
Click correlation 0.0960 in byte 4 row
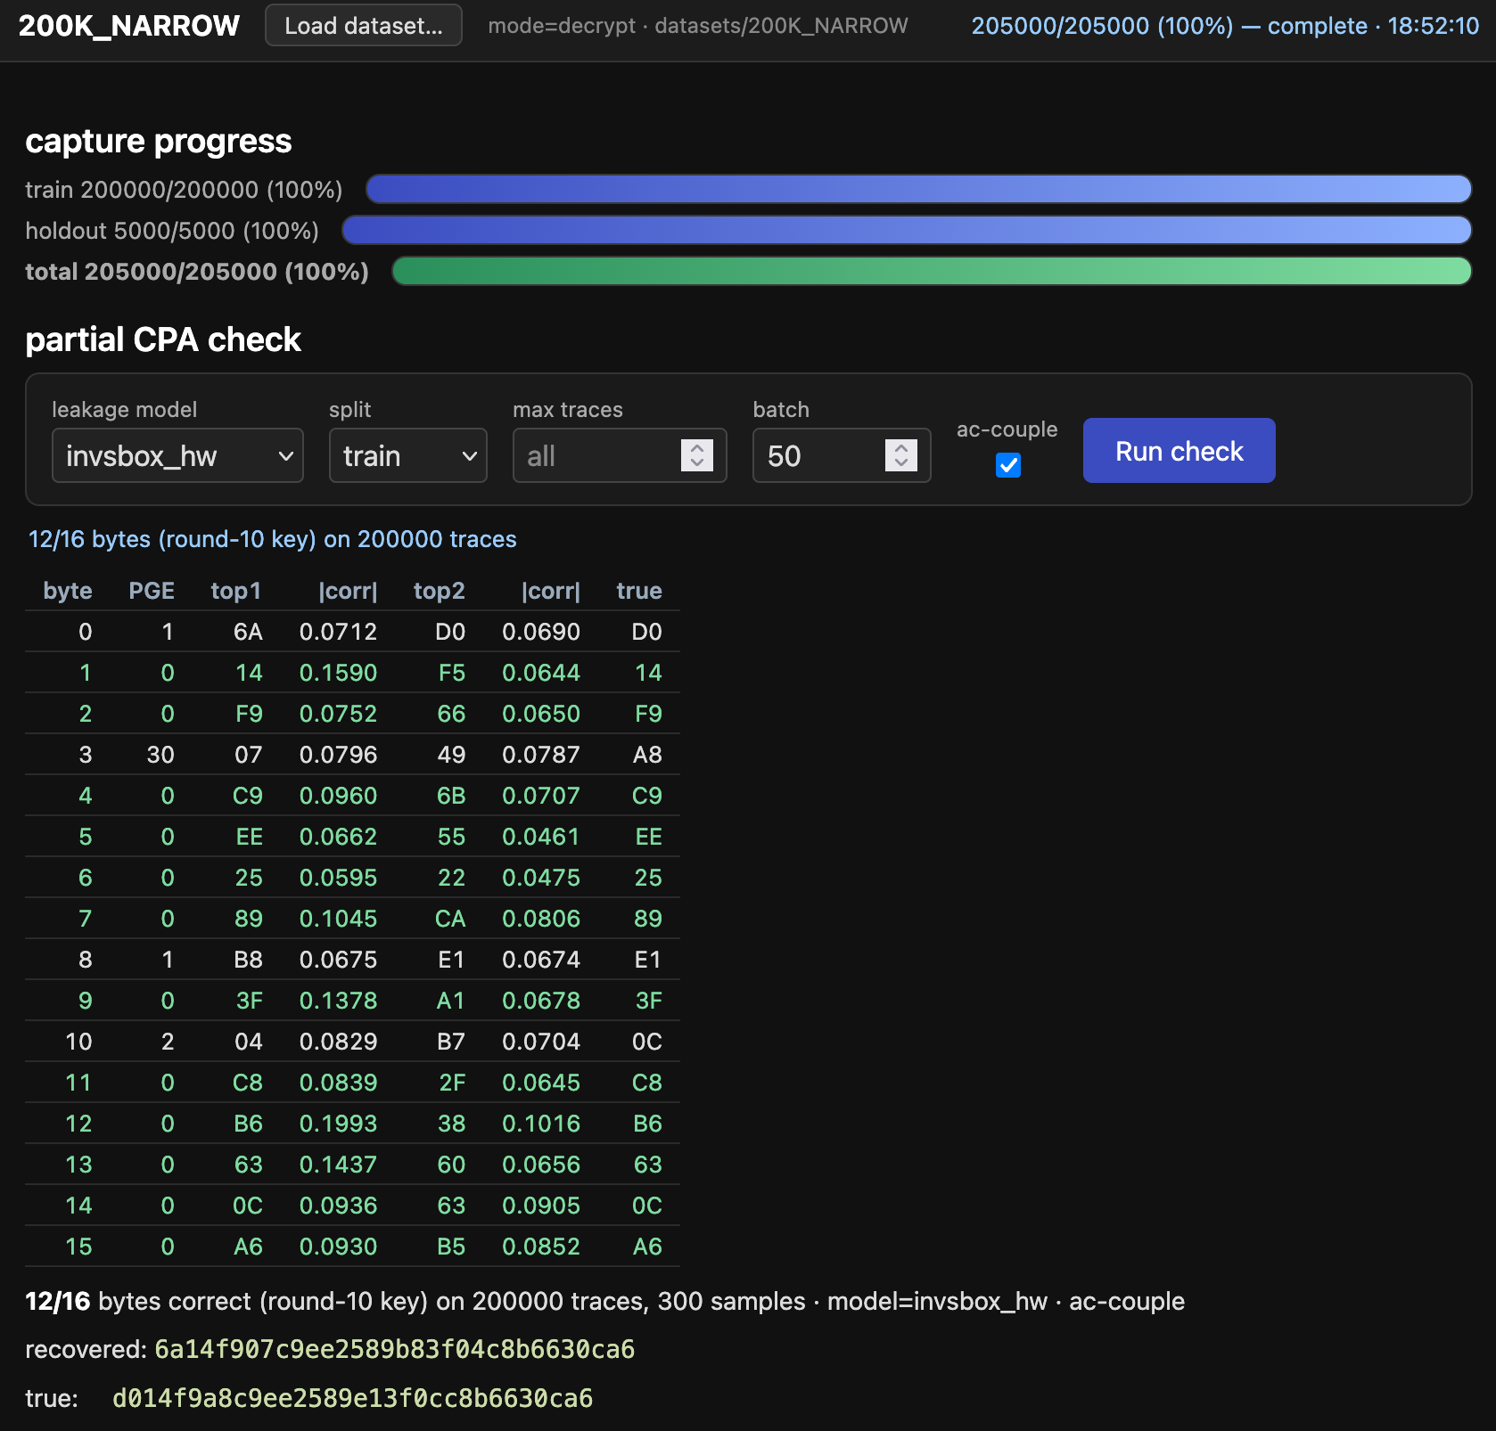click(338, 796)
